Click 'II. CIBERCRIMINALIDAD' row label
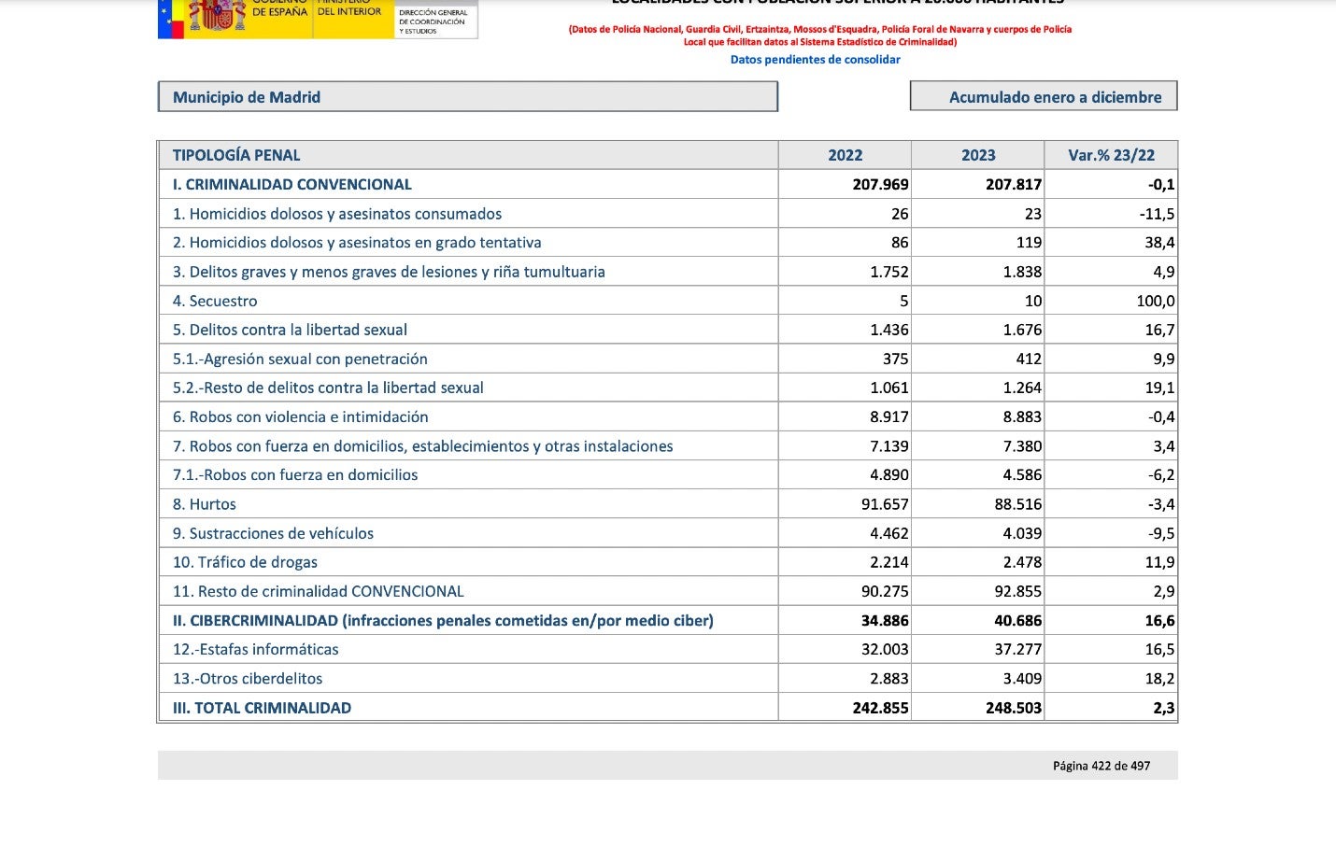The height and width of the screenshot is (846, 1336). 443,620
